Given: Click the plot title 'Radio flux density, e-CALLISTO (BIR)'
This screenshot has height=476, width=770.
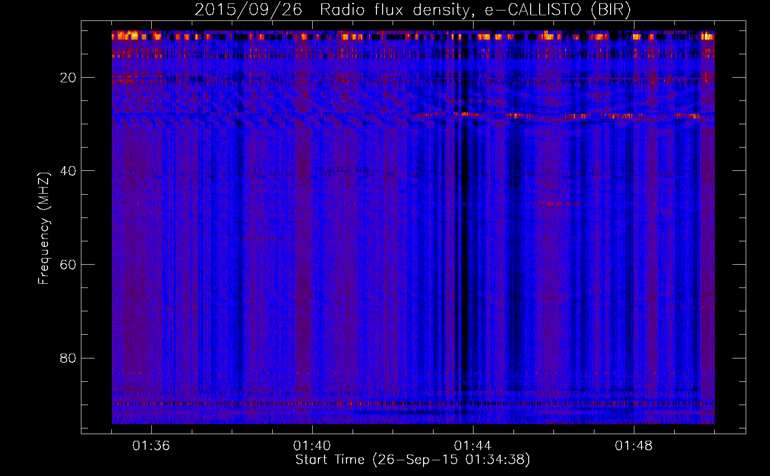Looking at the screenshot, I should point(475,10).
